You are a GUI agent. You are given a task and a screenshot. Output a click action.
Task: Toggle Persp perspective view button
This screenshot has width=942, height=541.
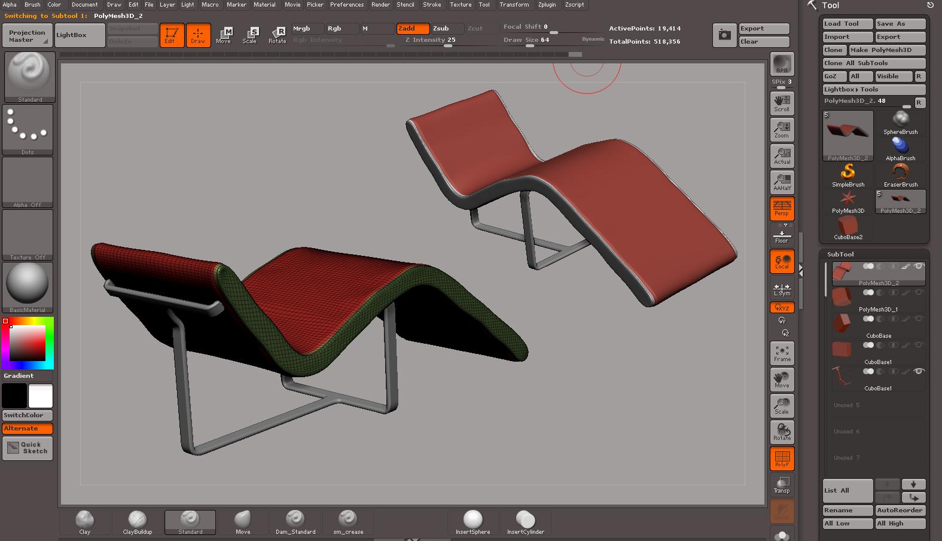click(782, 208)
